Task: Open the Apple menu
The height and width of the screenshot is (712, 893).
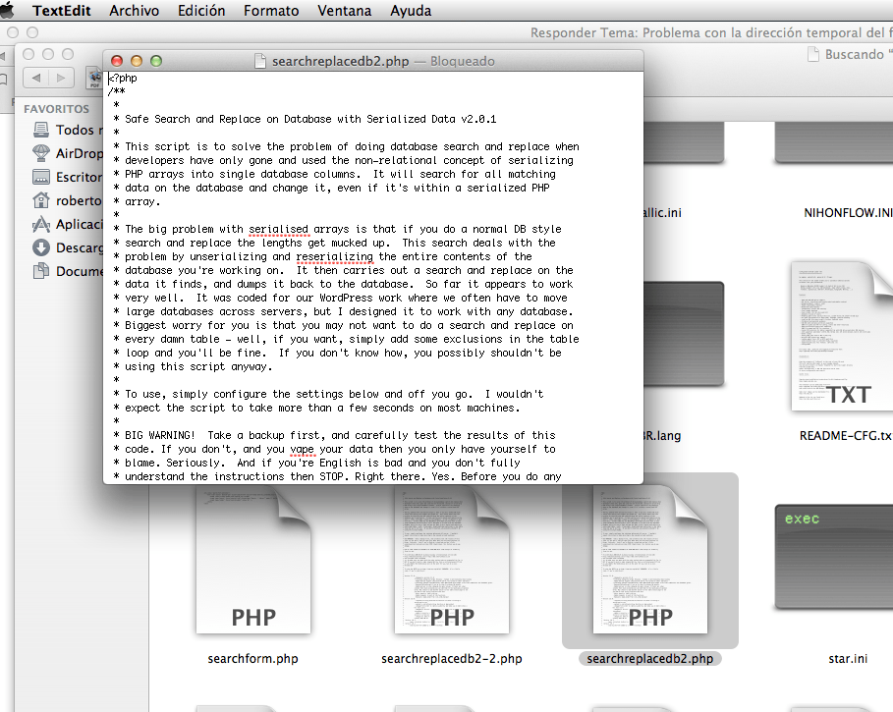Action: click(x=8, y=10)
